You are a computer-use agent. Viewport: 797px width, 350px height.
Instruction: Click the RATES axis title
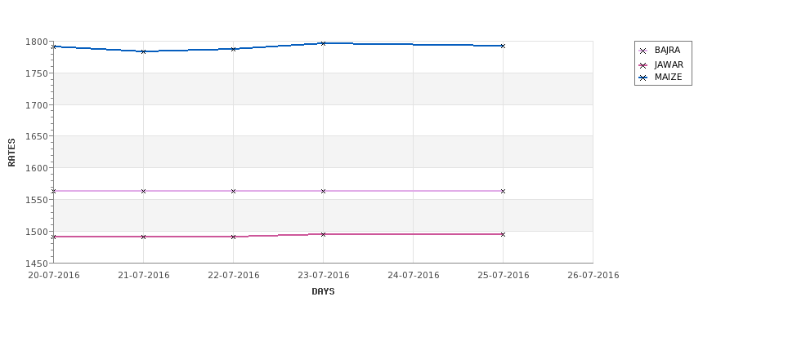(x=11, y=153)
